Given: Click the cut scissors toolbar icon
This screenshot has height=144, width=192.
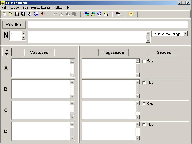Looking at the screenshot, I should (61, 14).
